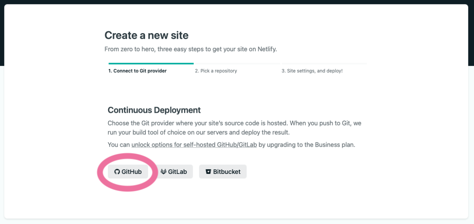Click the dark header band behind the card
Screen dimensions: 474x224
coord(237,2)
